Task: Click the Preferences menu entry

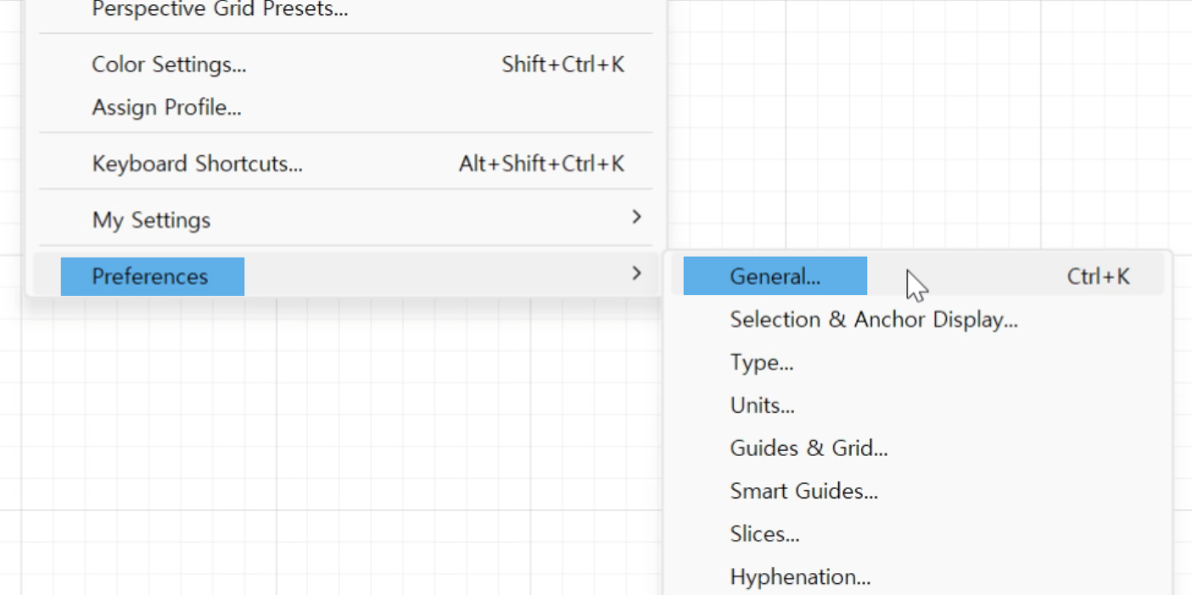Action: tap(345, 276)
